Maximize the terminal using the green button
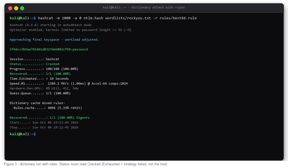This screenshot has width=288, height=168. [x=22, y=8]
